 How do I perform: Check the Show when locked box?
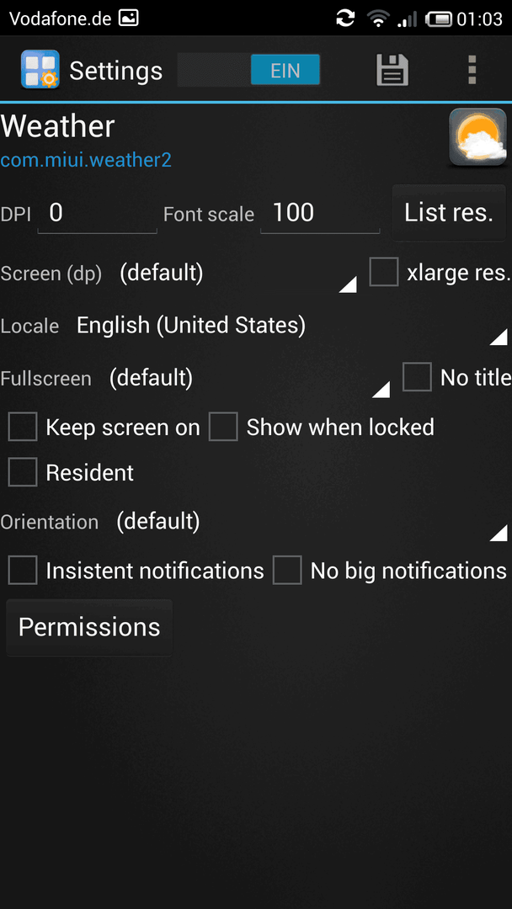click(223, 428)
